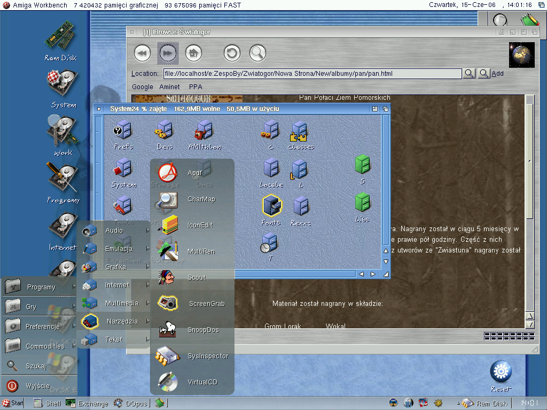The height and width of the screenshot is (410, 547).
Task: Launch SysInspector from the submenu
Action: click(192, 356)
